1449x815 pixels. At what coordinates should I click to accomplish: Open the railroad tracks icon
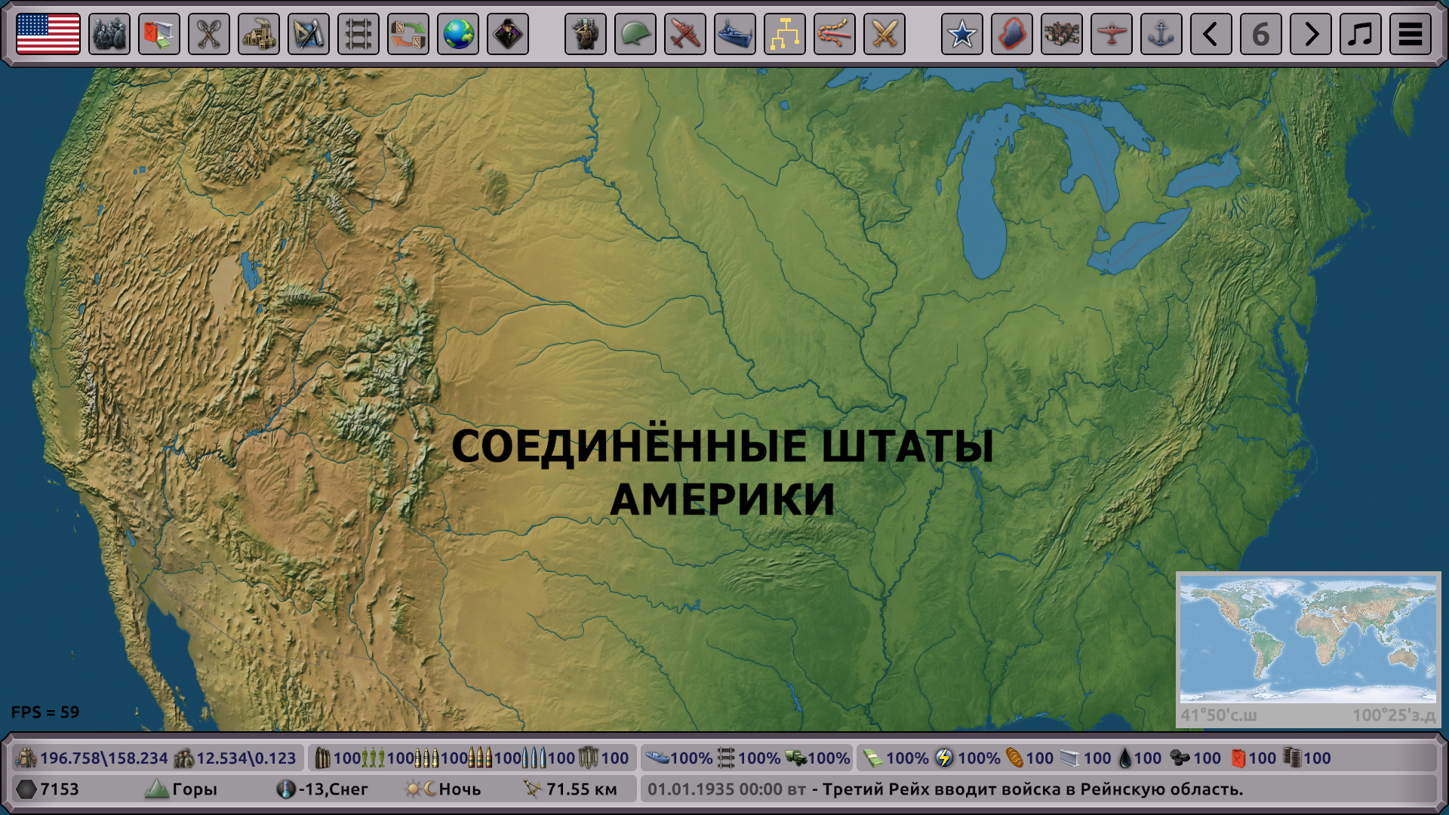[x=358, y=34]
